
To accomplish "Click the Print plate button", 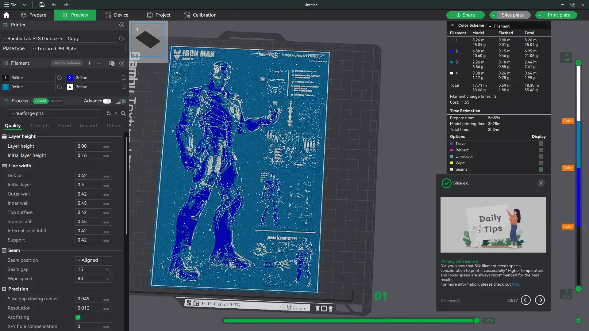I will [x=559, y=15].
